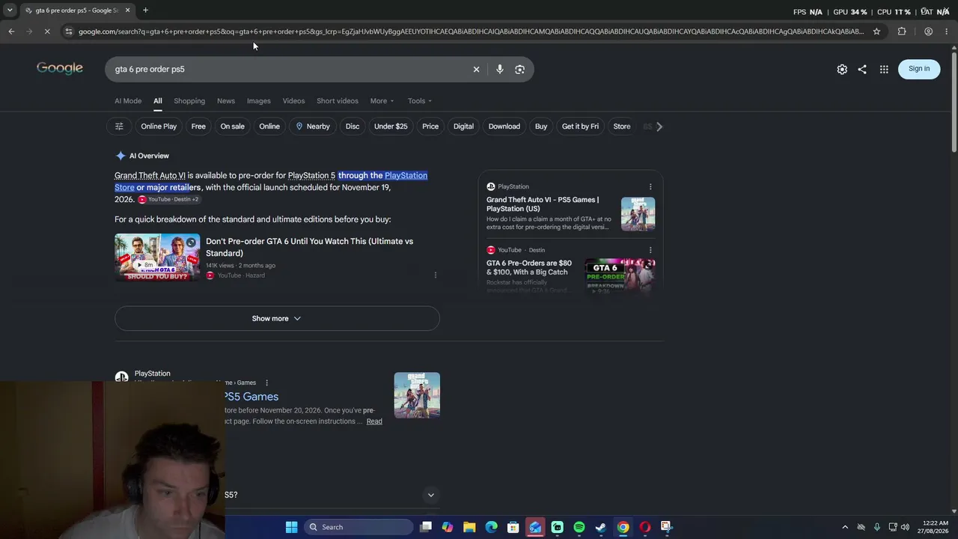Click the share icon beside the settings gear
958x539 pixels.
click(862, 69)
